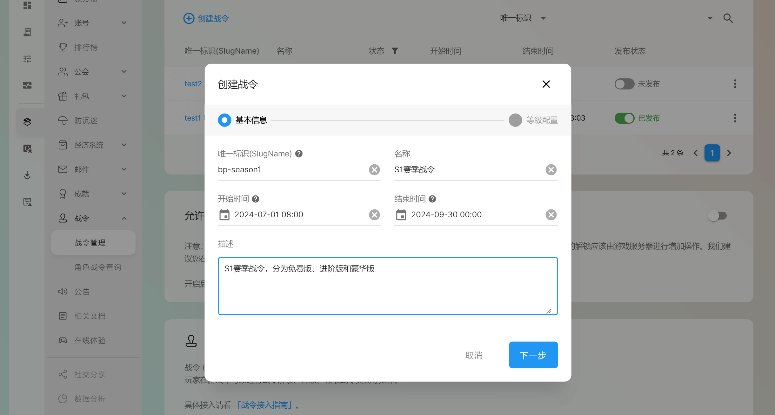Open the 结束时间 calendar picker icon

coord(401,215)
